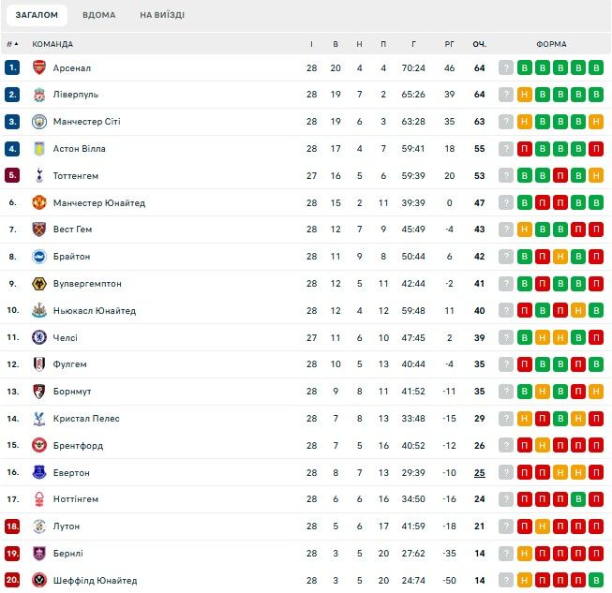
Task: Sort standings by ОЧ. points column
Action: coord(479,44)
